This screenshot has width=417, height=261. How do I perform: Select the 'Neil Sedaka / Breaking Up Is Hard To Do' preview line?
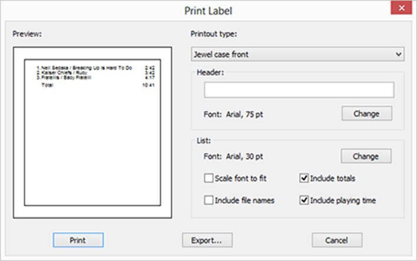84,68
